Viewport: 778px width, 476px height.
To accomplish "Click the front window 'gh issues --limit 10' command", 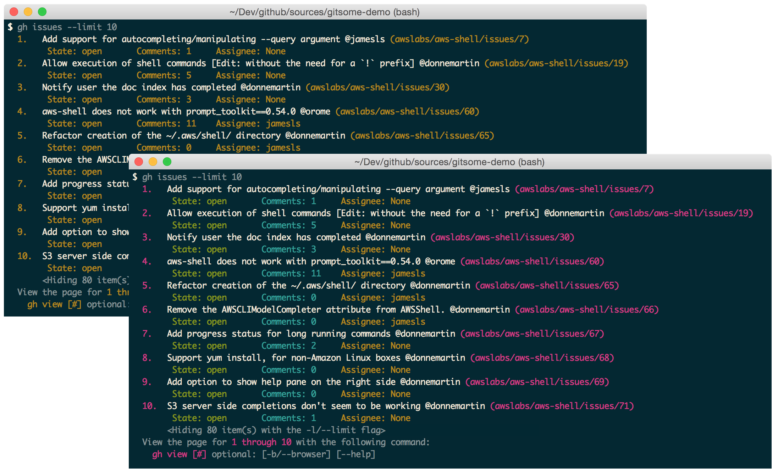I will click(x=192, y=177).
